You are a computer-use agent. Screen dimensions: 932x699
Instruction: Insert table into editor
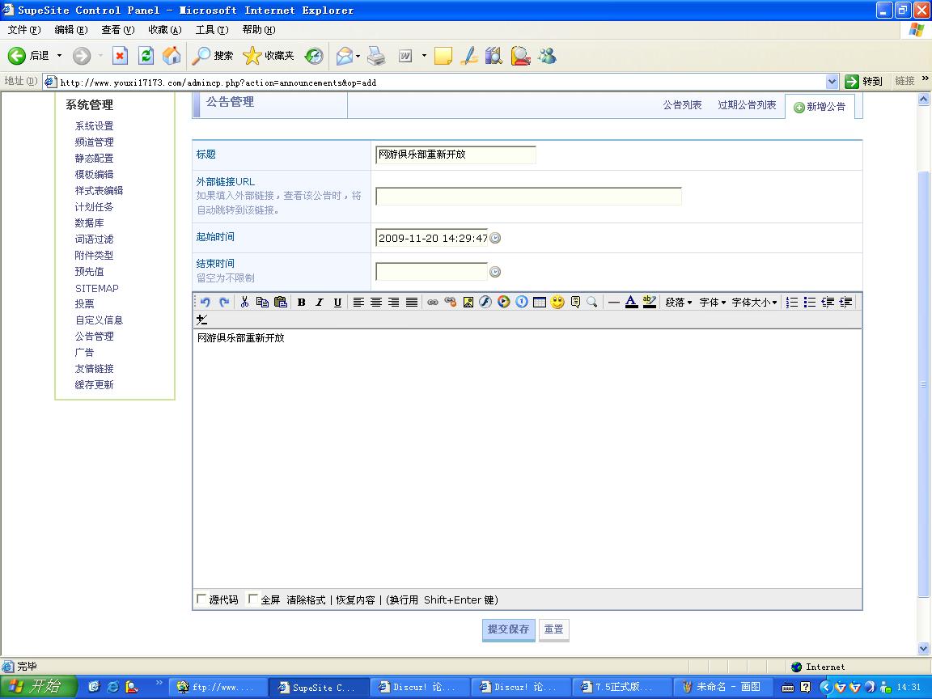pos(539,302)
